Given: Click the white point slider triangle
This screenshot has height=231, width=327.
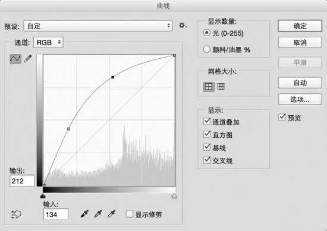Looking at the screenshot, I should (174, 196).
